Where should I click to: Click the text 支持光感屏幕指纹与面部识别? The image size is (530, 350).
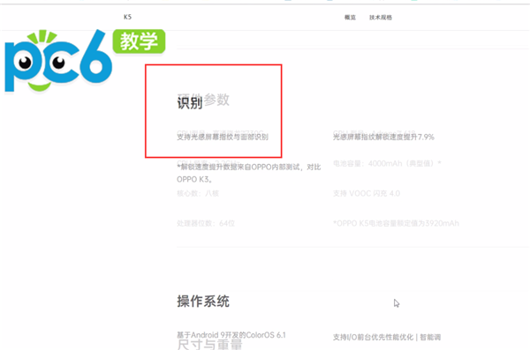(x=223, y=137)
